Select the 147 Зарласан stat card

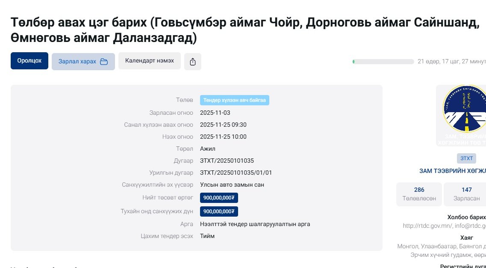(466, 194)
